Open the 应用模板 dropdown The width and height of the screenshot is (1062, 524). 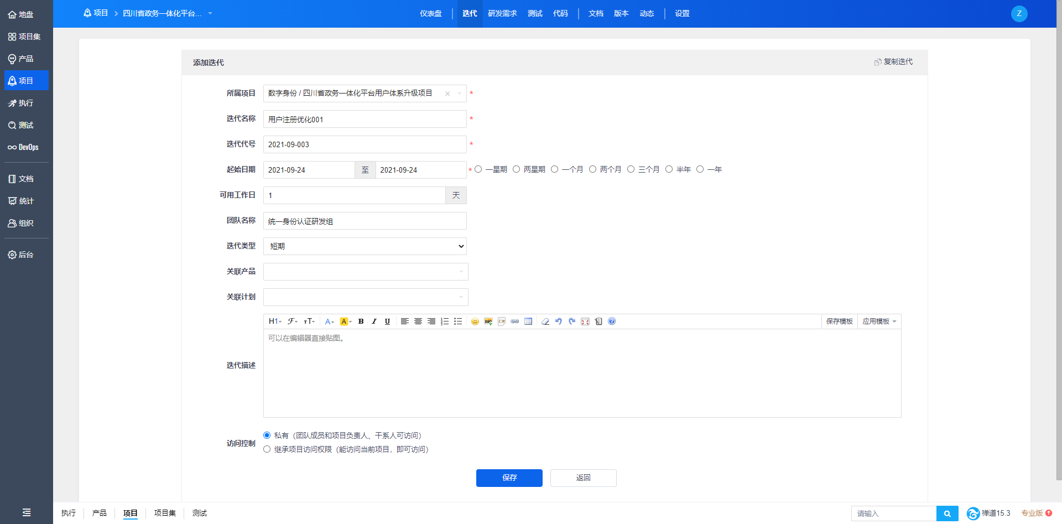(879, 321)
